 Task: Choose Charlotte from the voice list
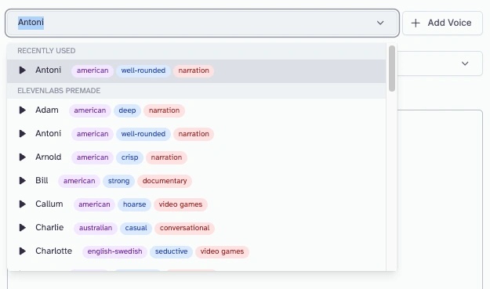[x=196, y=251]
